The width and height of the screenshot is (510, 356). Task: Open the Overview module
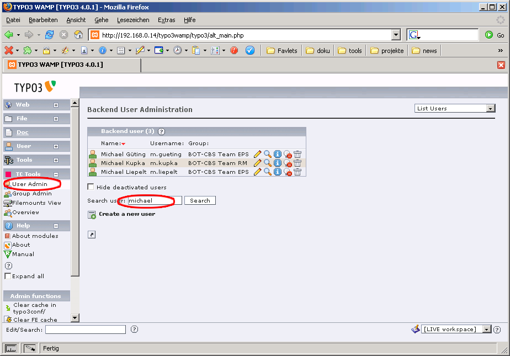pos(26,212)
